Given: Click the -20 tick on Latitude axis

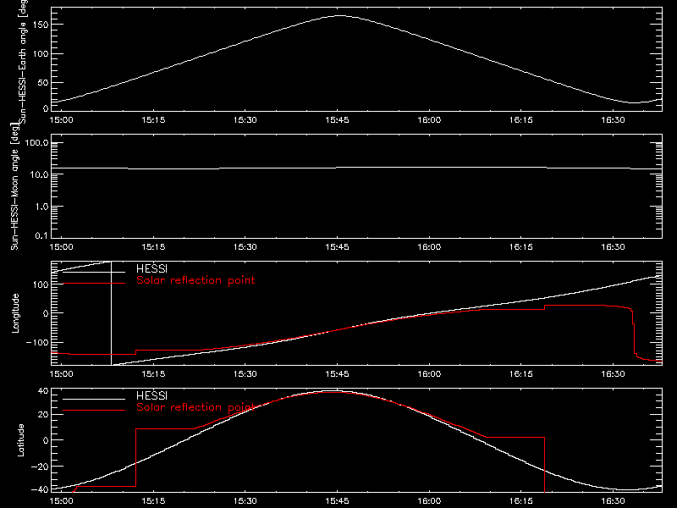Looking at the screenshot, I should pyautogui.click(x=40, y=467).
